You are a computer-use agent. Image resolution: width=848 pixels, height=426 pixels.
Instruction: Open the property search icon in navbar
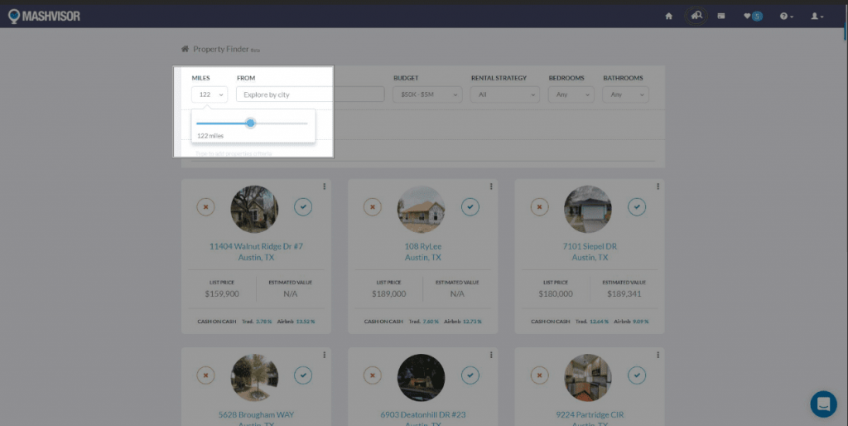pyautogui.click(x=696, y=16)
